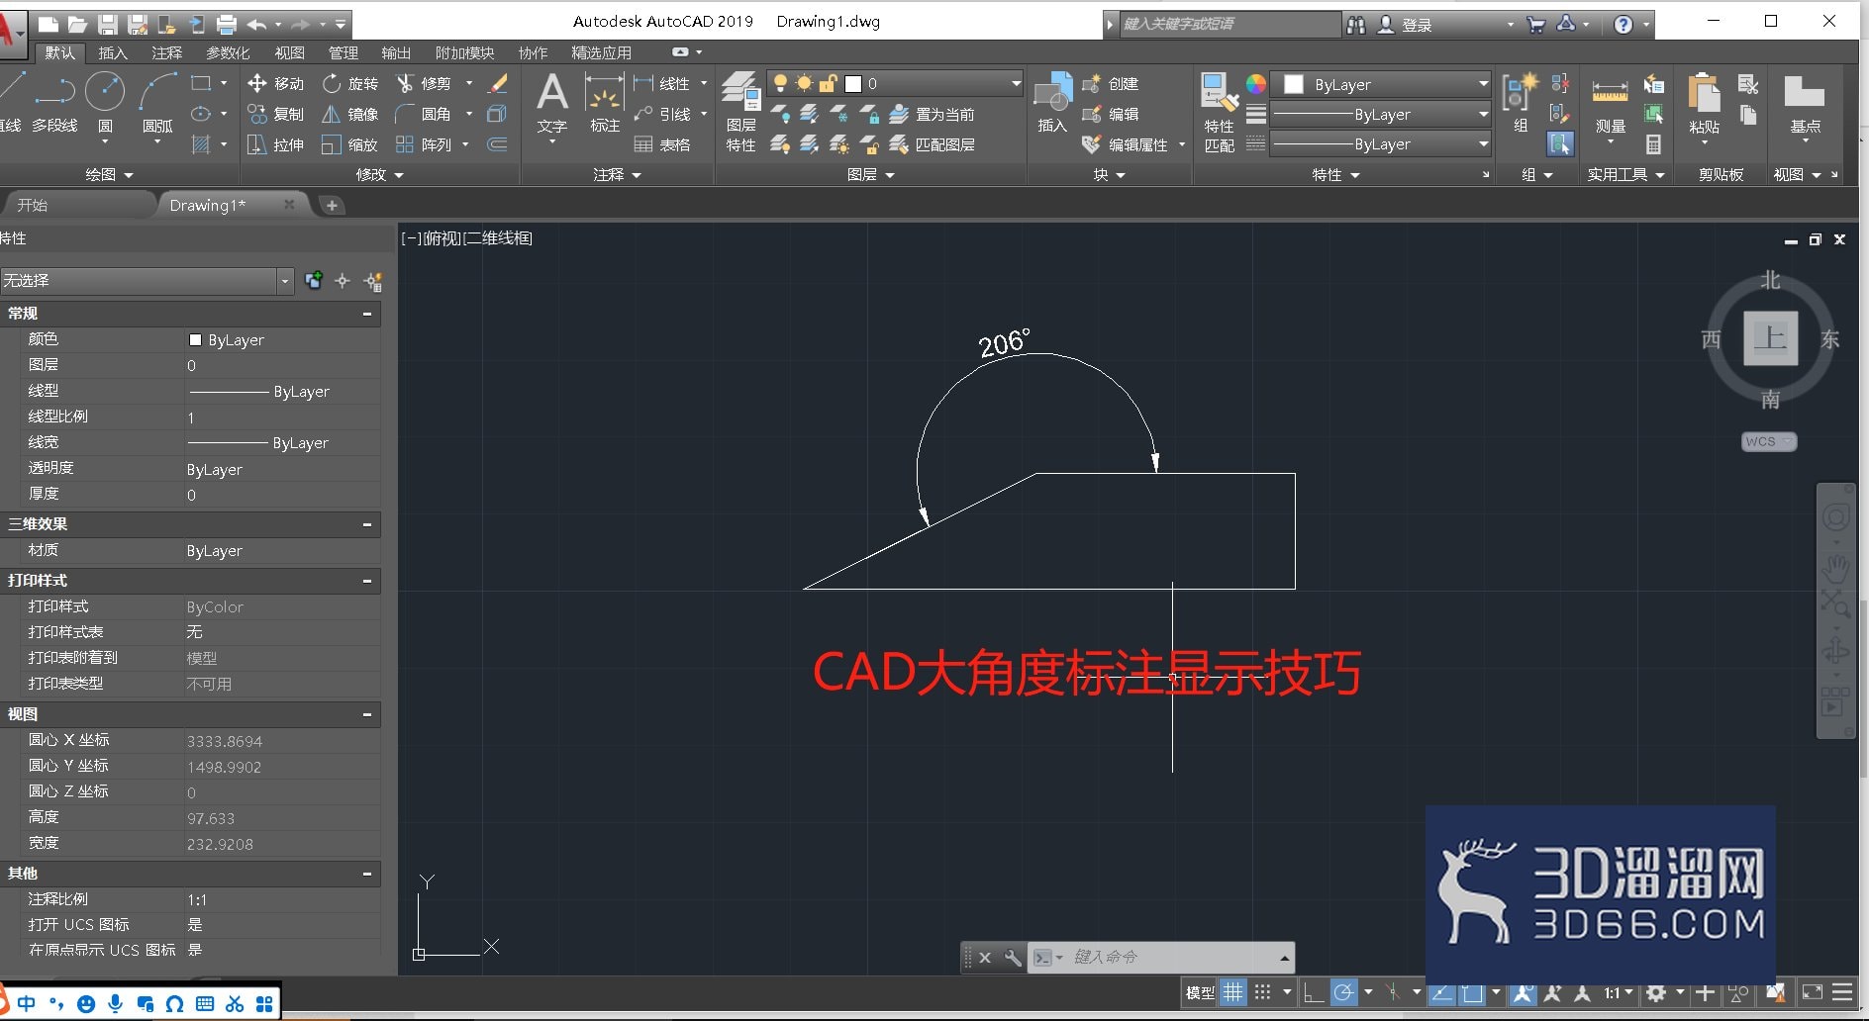The image size is (1869, 1021).
Task: Click 创建 (Create block) button
Action: tap(1111, 84)
